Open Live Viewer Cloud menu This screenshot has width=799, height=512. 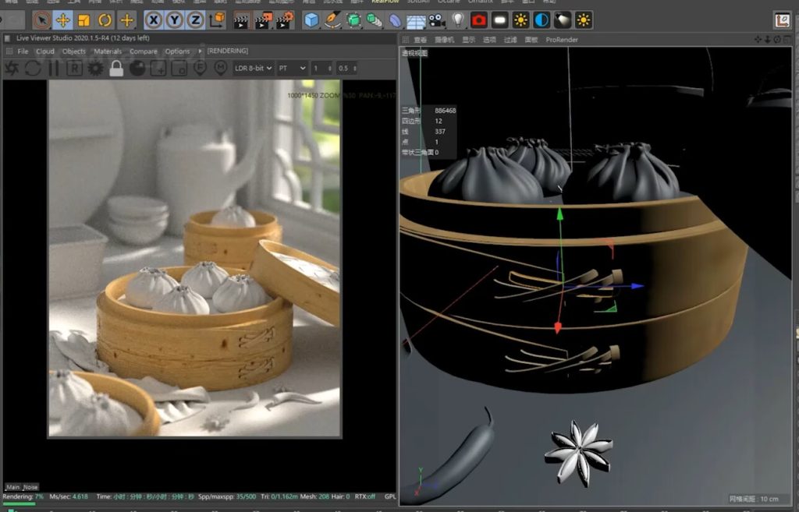pyautogui.click(x=44, y=51)
